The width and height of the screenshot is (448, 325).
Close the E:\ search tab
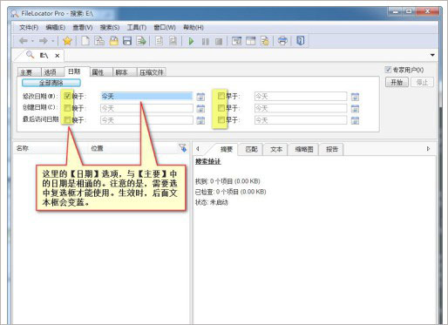[x=58, y=56]
